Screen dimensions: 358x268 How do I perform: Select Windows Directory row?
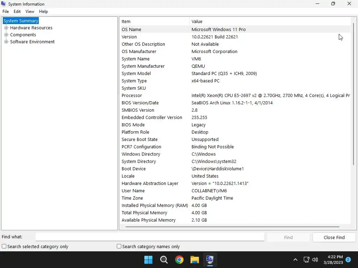click(x=235, y=154)
